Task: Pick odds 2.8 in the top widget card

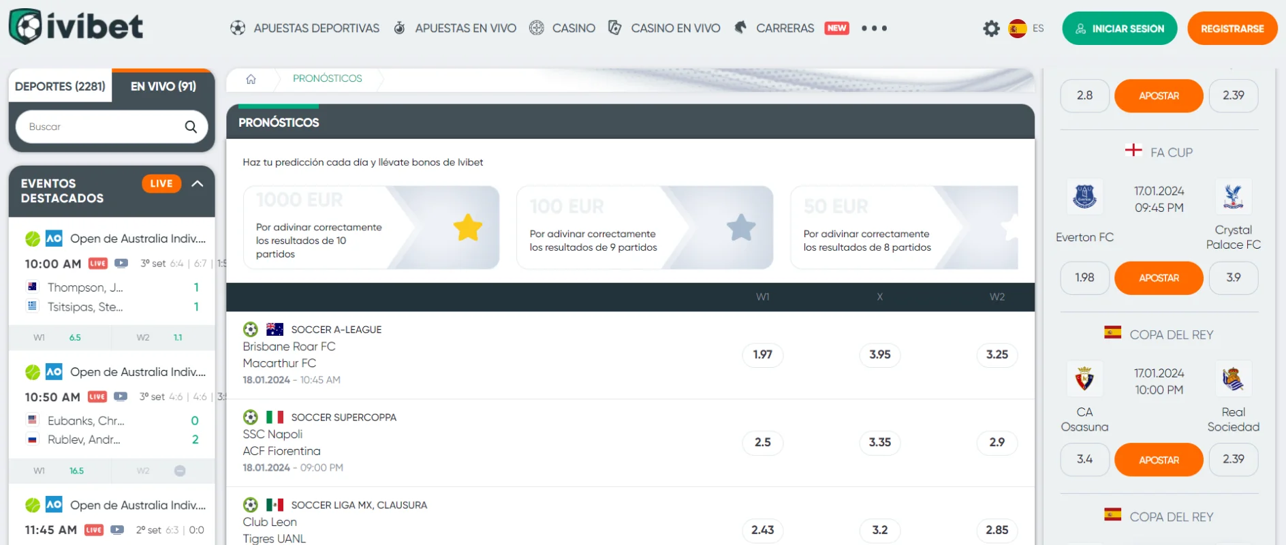Action: tap(1084, 96)
